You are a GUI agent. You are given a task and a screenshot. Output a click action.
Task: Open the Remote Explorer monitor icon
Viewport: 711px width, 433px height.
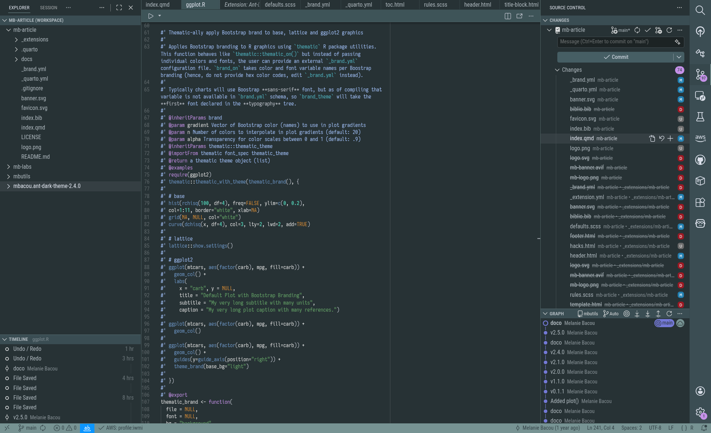[x=700, y=96]
